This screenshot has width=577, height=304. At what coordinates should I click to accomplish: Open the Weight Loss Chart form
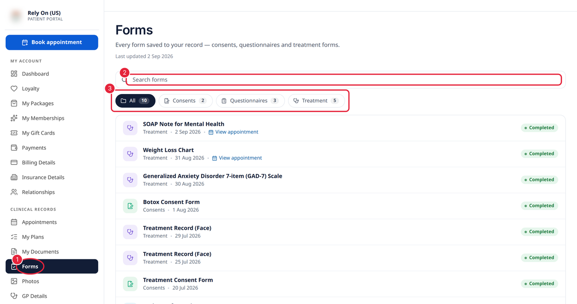(x=168, y=150)
